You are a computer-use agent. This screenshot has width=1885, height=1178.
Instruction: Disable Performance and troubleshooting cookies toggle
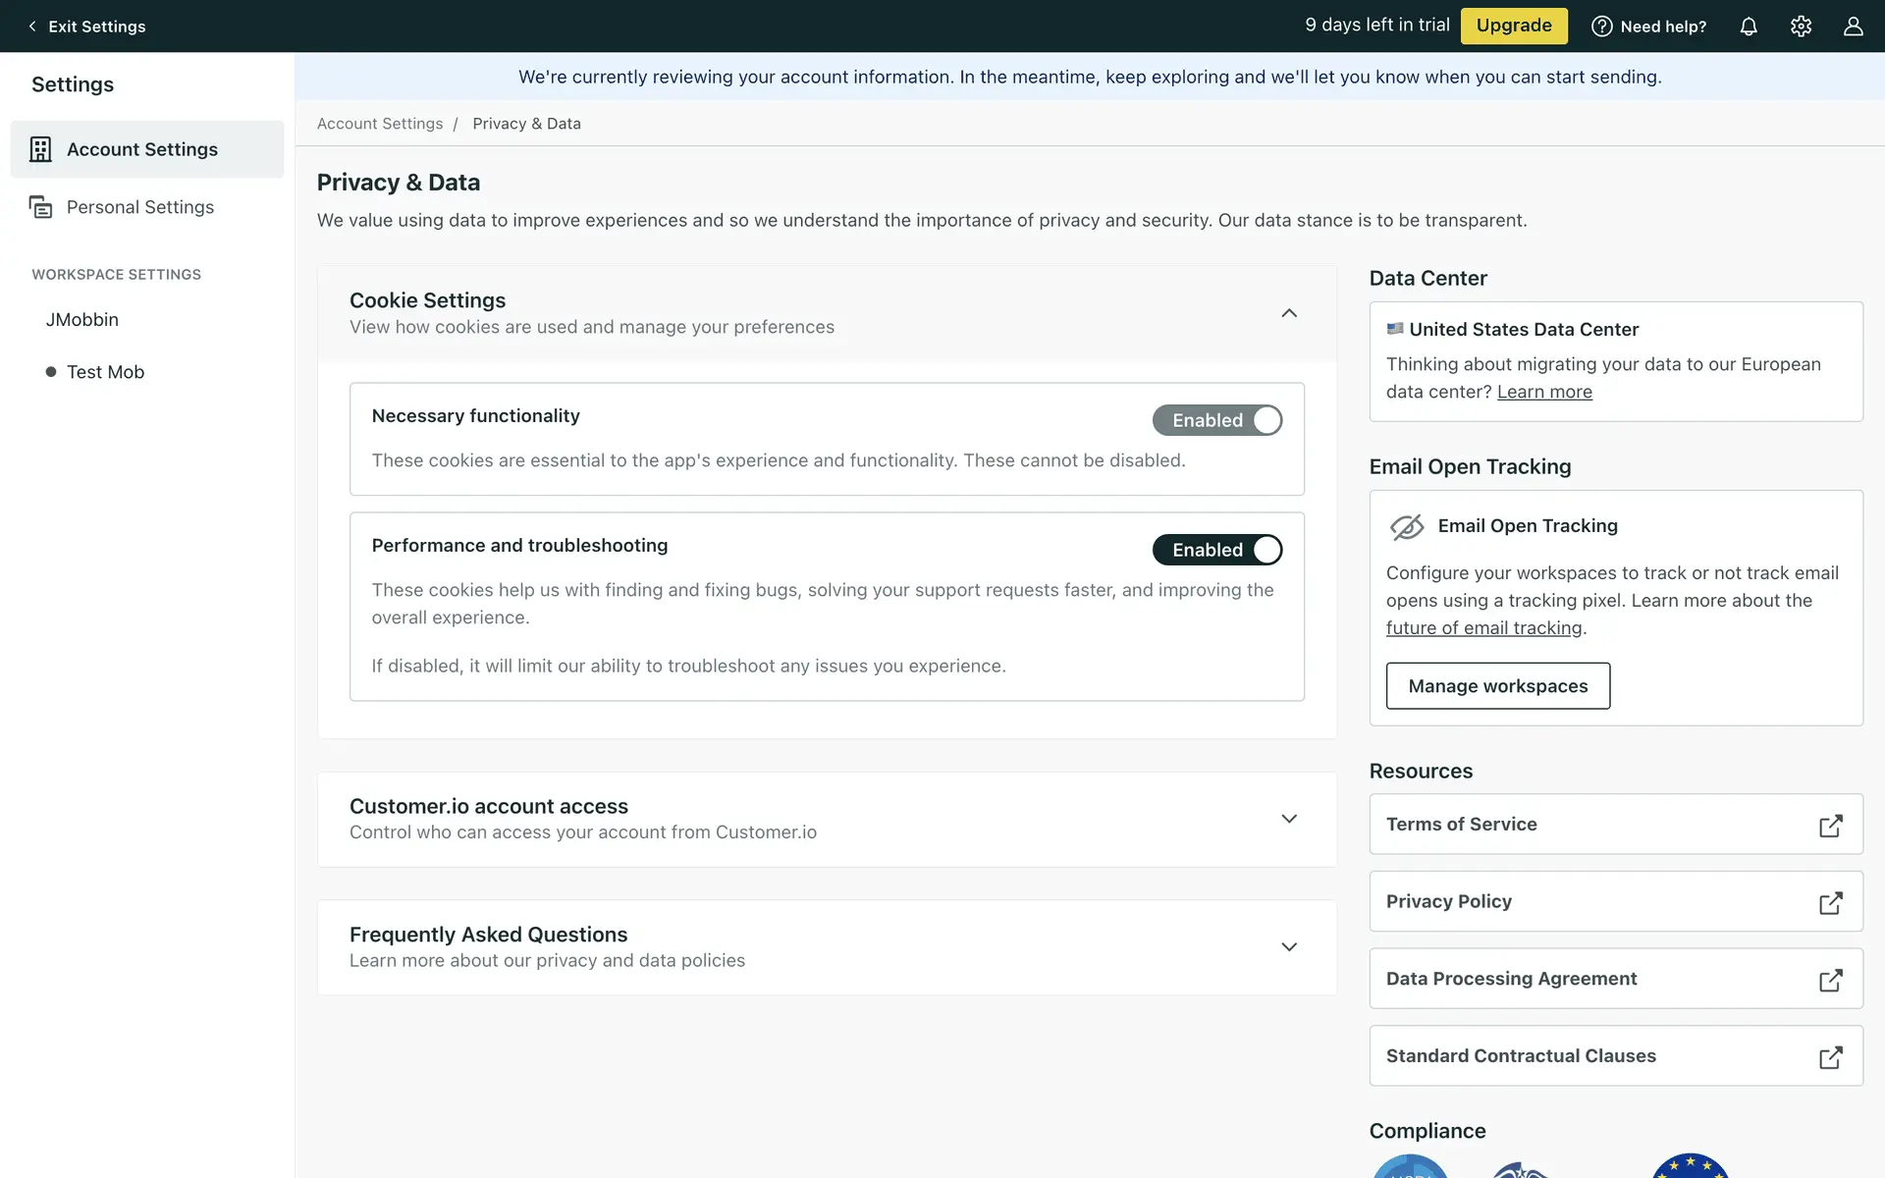[1217, 550]
